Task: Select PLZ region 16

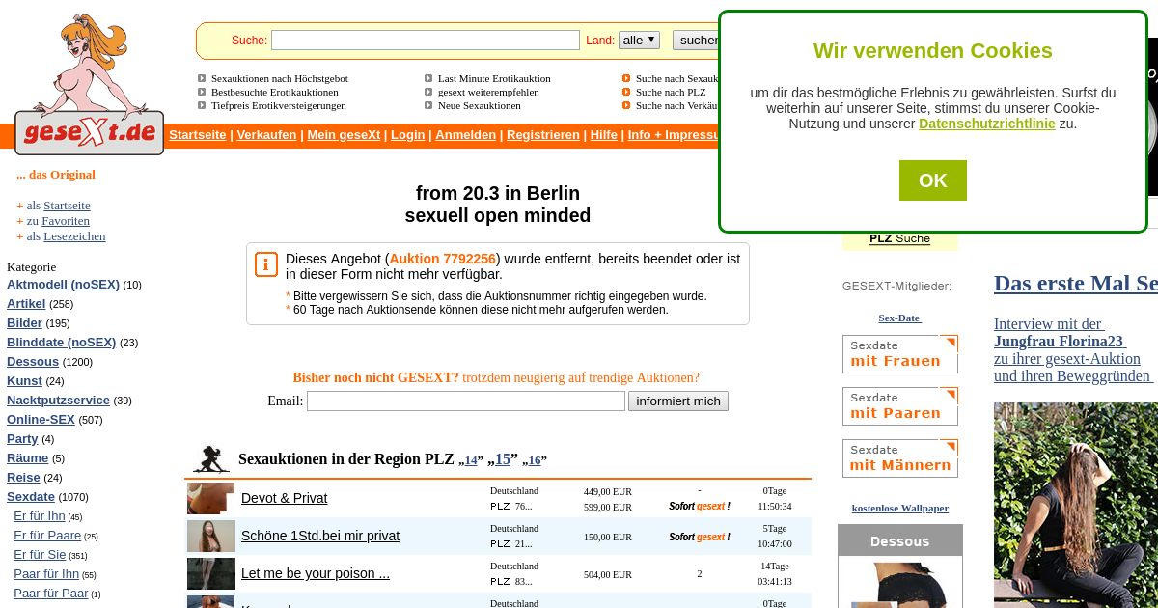Action: (535, 461)
